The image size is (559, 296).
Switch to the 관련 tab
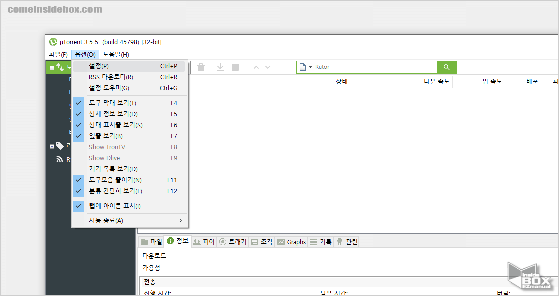click(346, 242)
